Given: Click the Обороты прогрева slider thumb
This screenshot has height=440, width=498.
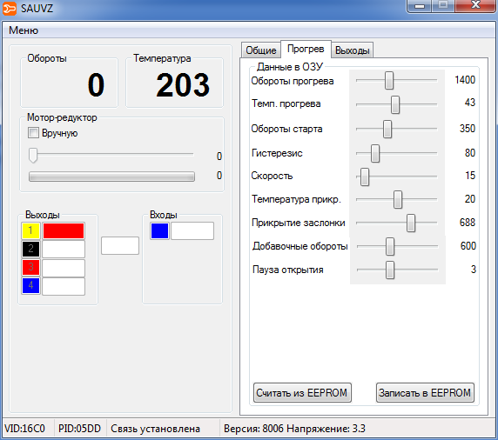Looking at the screenshot, I should (x=389, y=81).
